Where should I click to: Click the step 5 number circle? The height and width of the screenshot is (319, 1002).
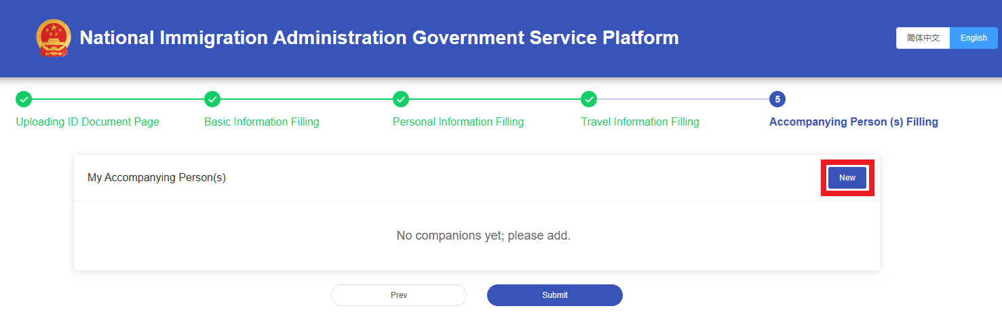[x=777, y=100]
